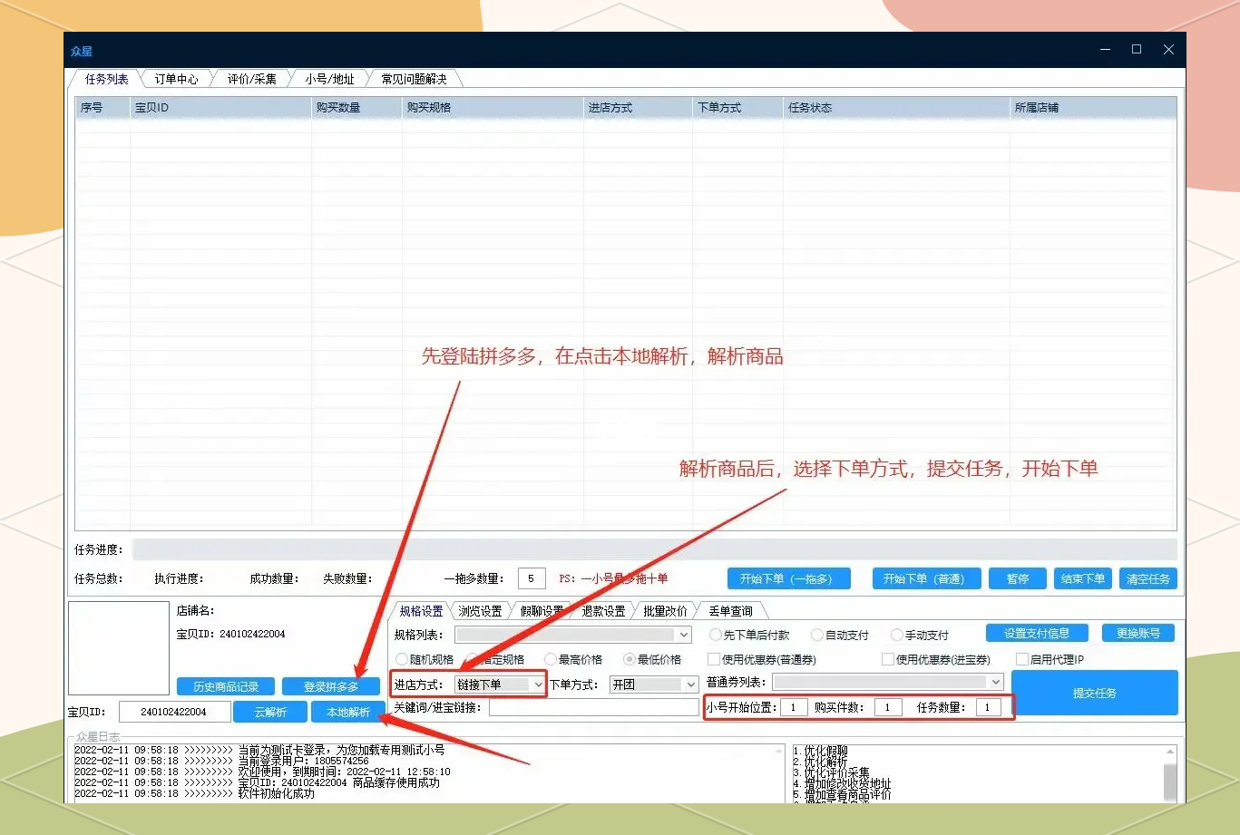Click the 所属店铺 column header

(x=1093, y=108)
